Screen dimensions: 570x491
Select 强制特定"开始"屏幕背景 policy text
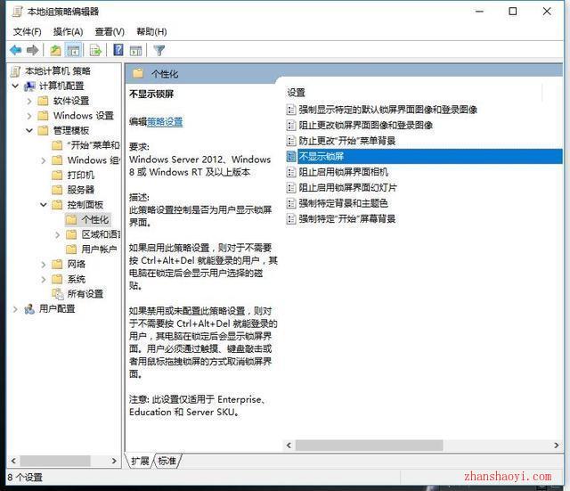coord(346,219)
